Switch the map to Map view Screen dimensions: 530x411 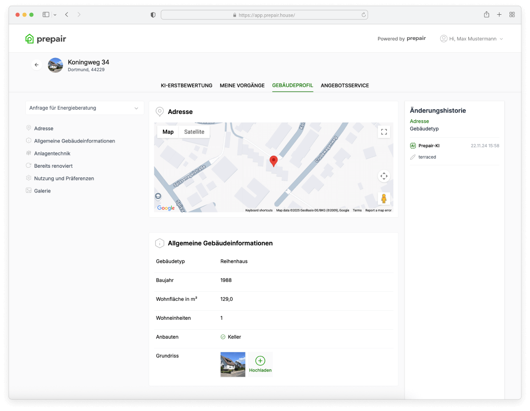[168, 132]
